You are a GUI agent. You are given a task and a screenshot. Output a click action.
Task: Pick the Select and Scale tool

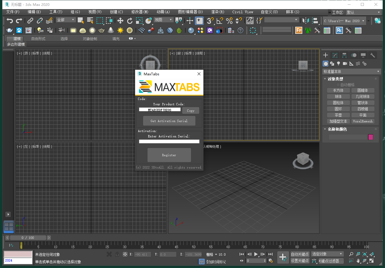point(139,21)
